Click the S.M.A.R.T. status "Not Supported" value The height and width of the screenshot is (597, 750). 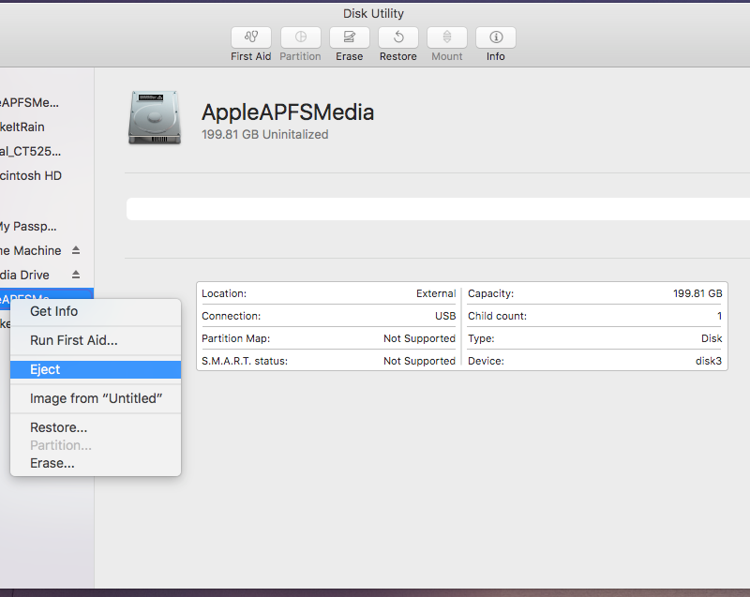coord(419,361)
